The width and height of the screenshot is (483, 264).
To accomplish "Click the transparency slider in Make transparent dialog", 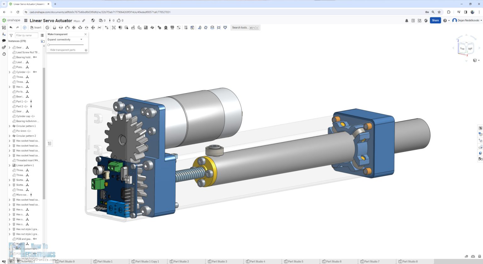I will coord(48,45).
